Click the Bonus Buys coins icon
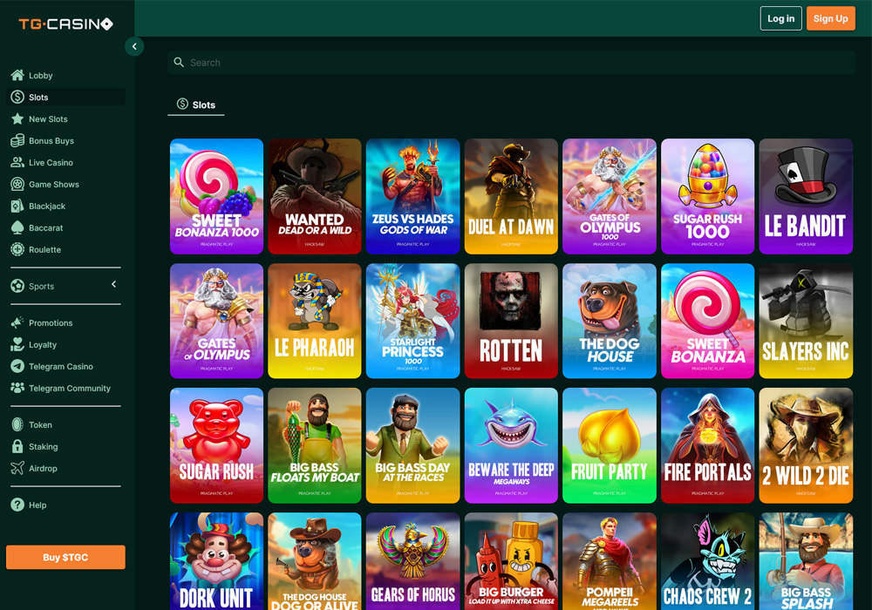This screenshot has width=872, height=610. (x=17, y=140)
